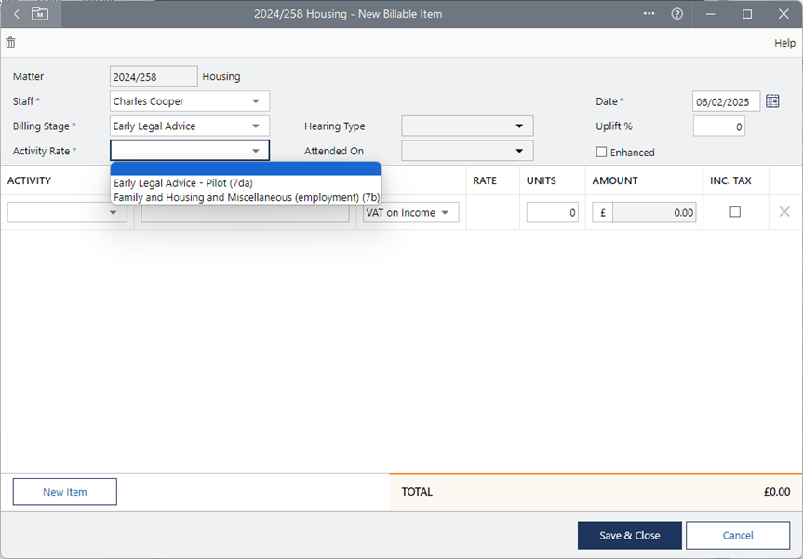Open the matter folder icon
Viewport: 803px width, 559px height.
40,14
